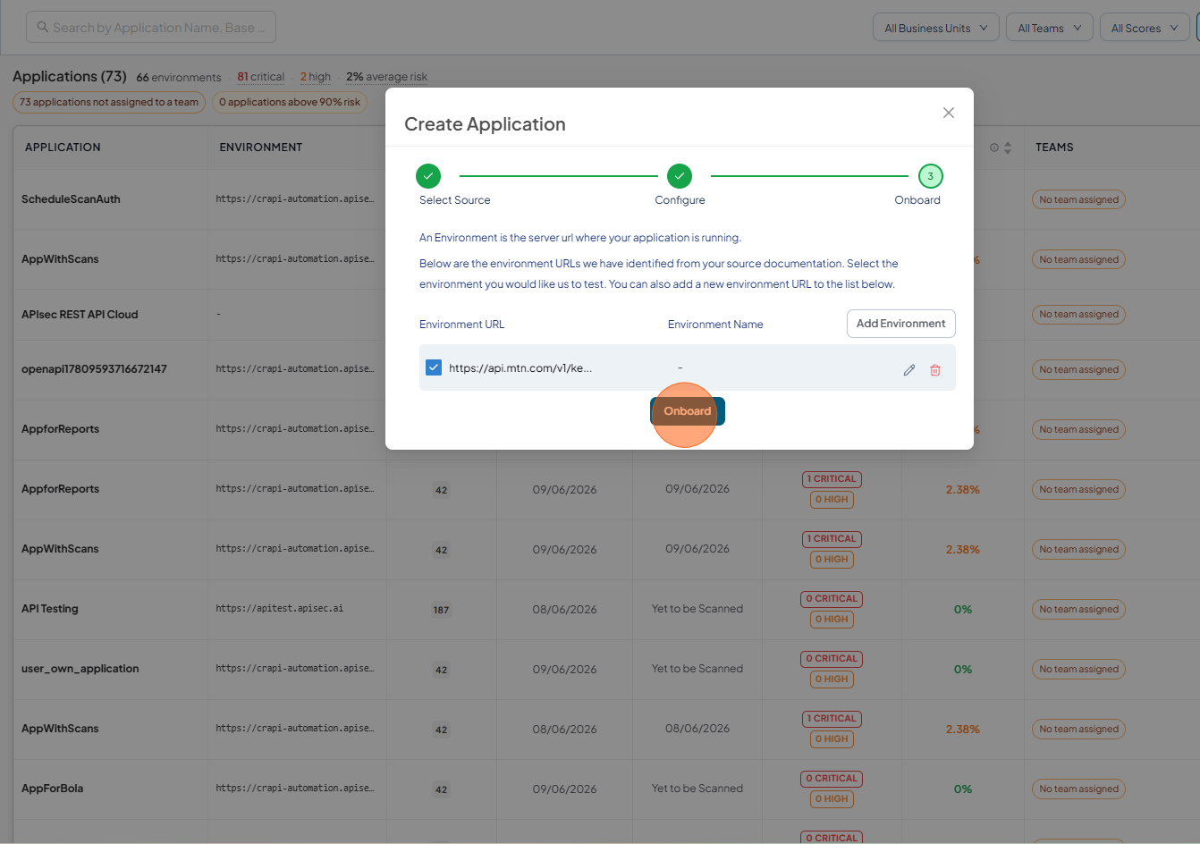This screenshot has height=844, width=1200.
Task: Delete the environment with the trash icon
Action: point(935,370)
